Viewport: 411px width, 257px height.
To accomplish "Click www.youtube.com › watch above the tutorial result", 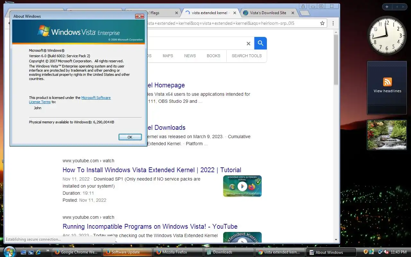I will (x=88, y=161).
